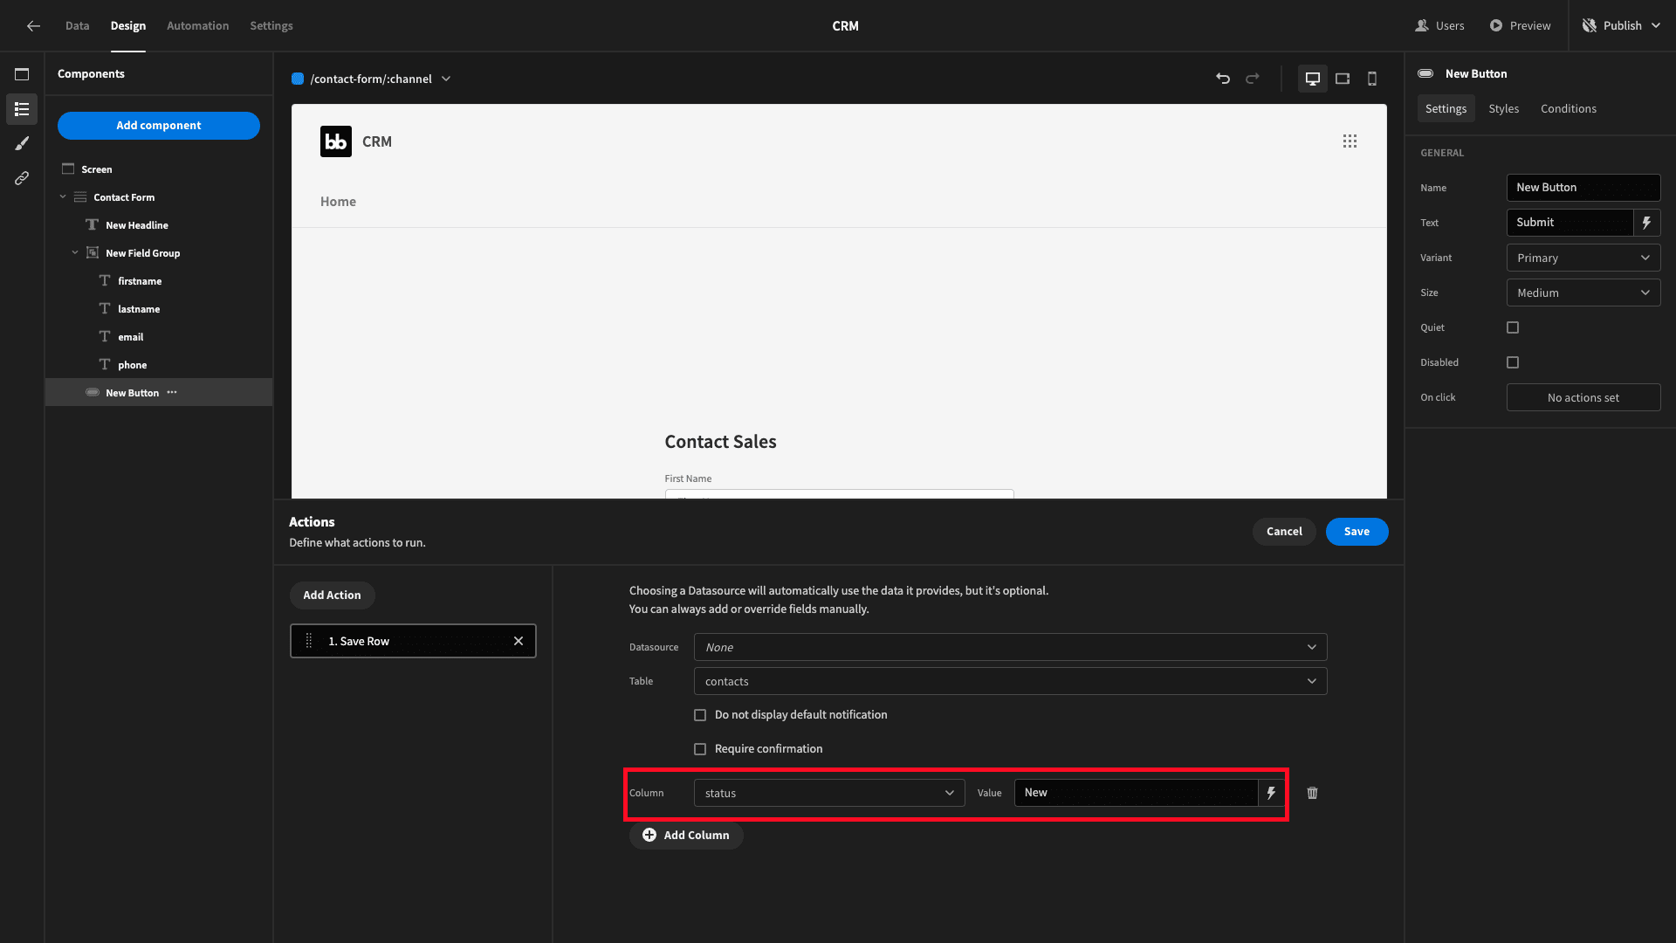The height and width of the screenshot is (943, 1676).
Task: Open the Column dropdown showing status
Action: tap(829, 793)
